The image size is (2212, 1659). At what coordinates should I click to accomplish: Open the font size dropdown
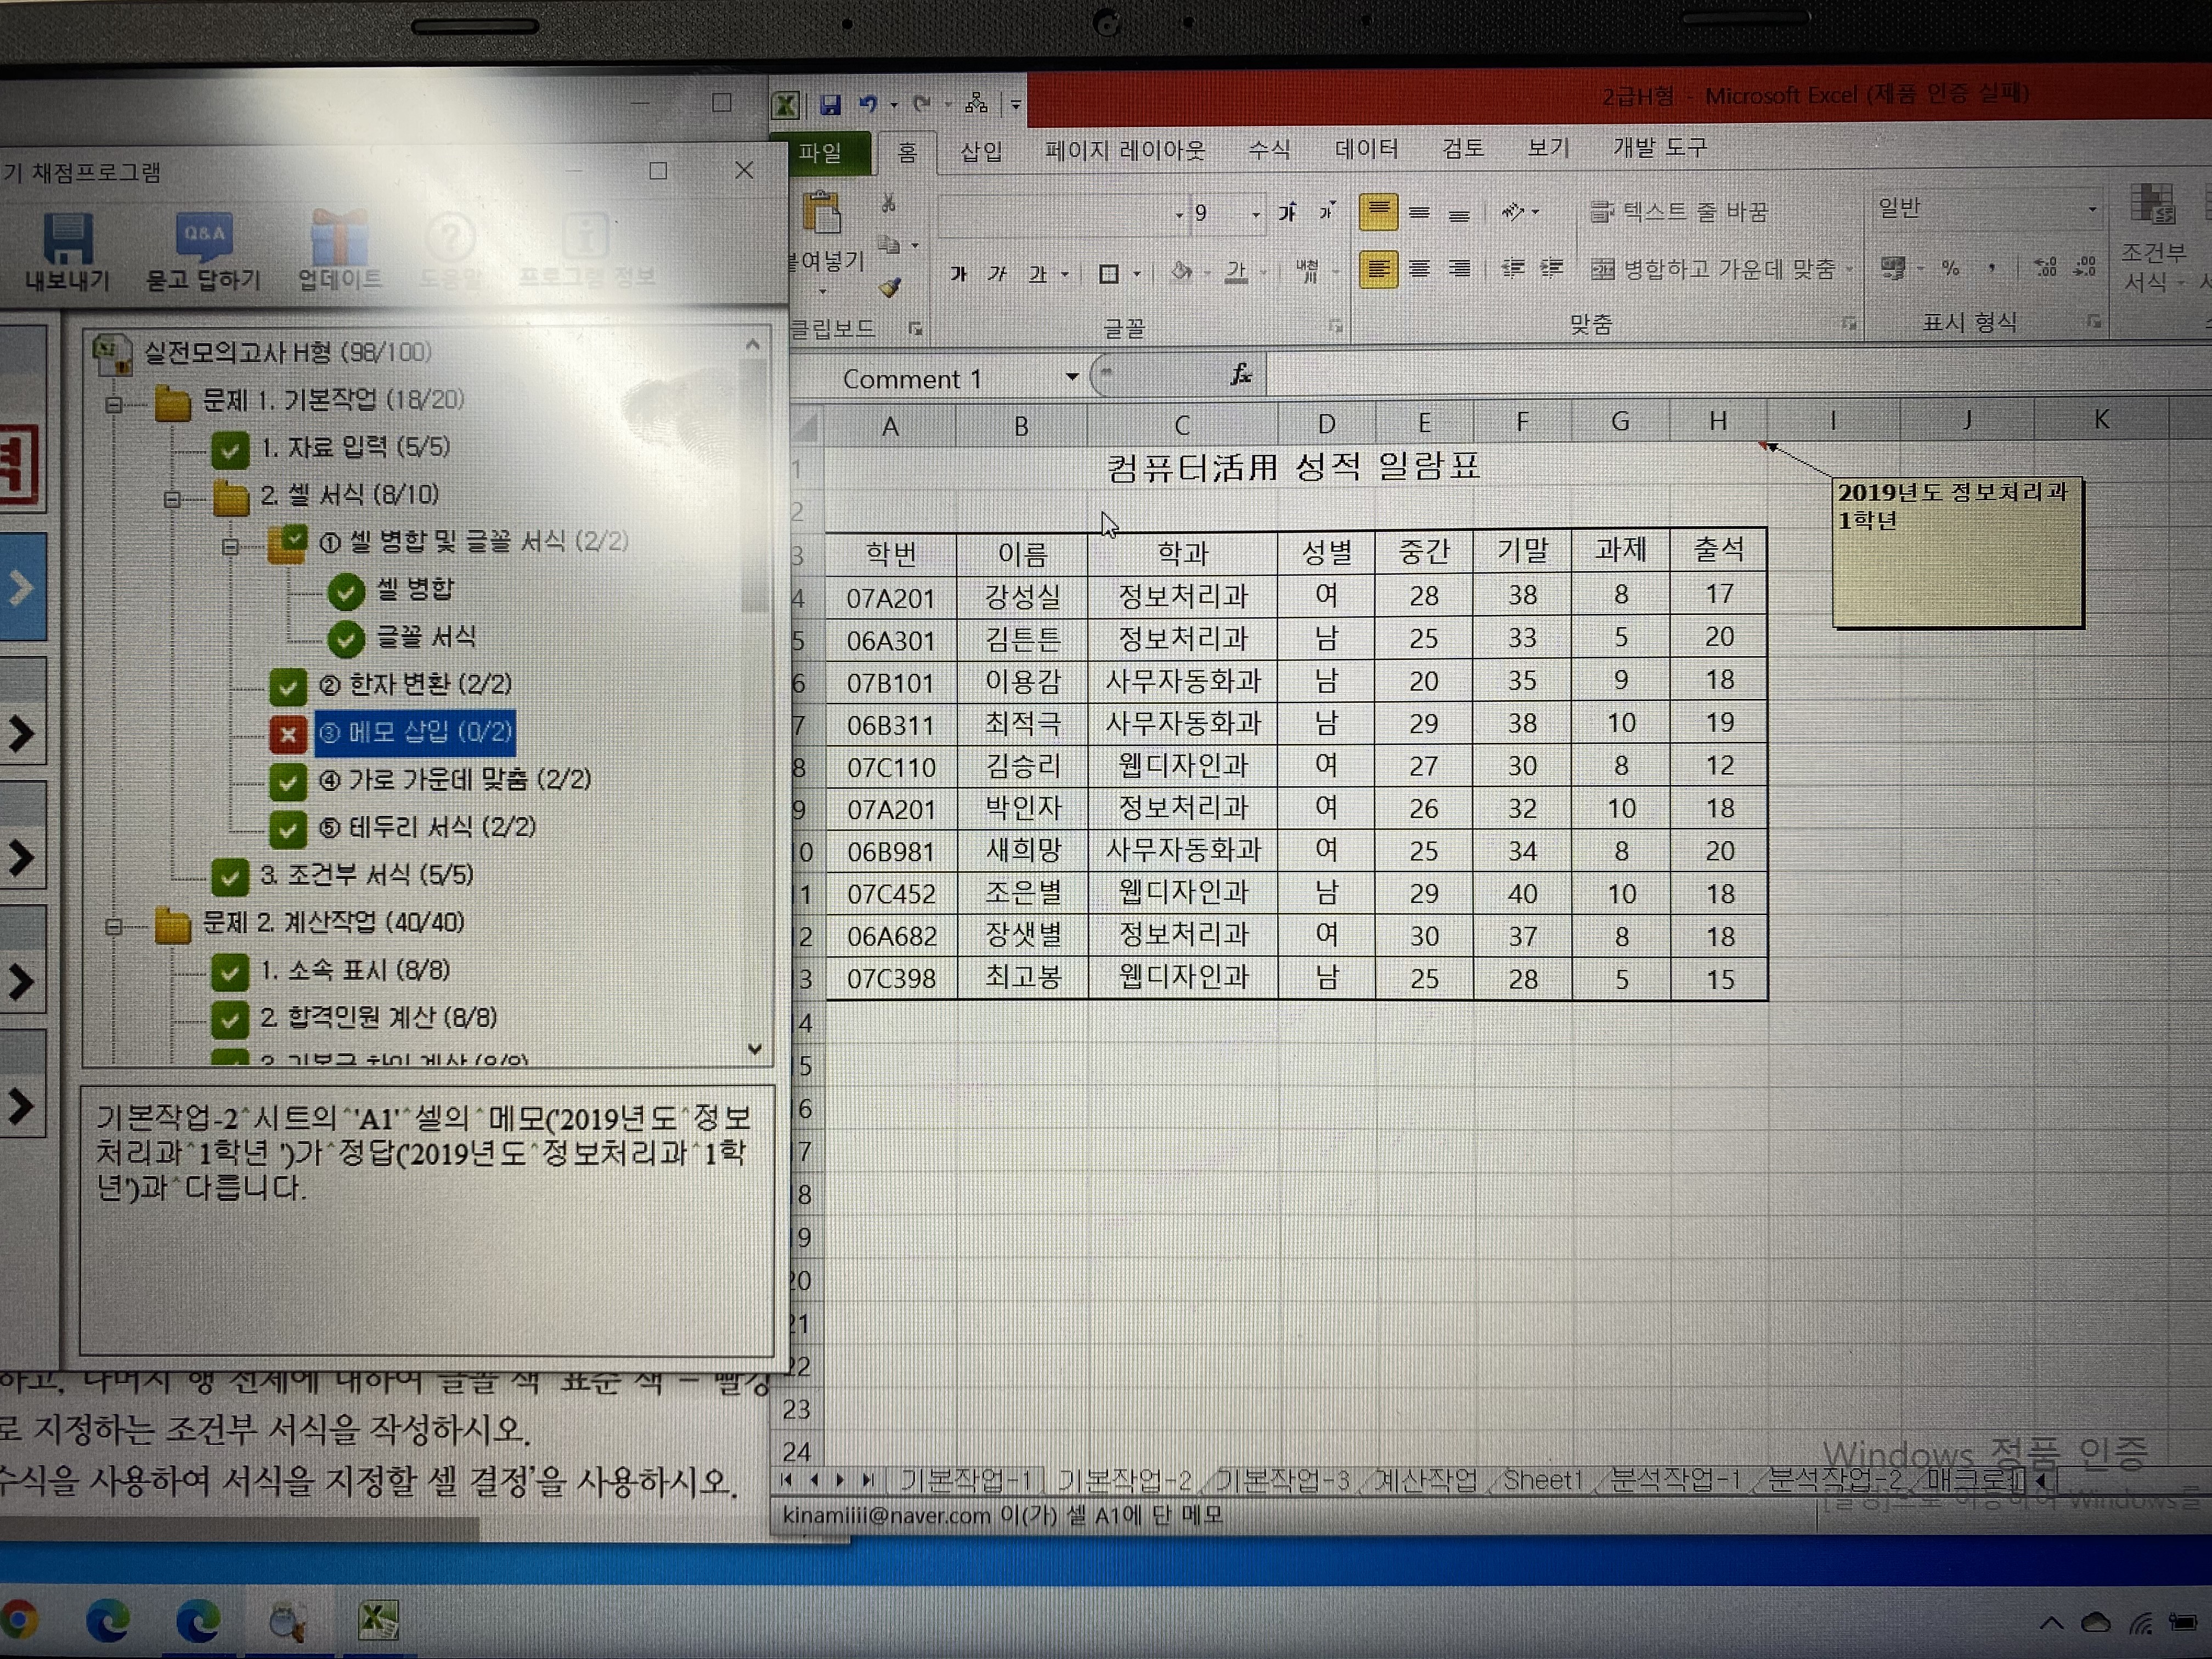[1255, 214]
